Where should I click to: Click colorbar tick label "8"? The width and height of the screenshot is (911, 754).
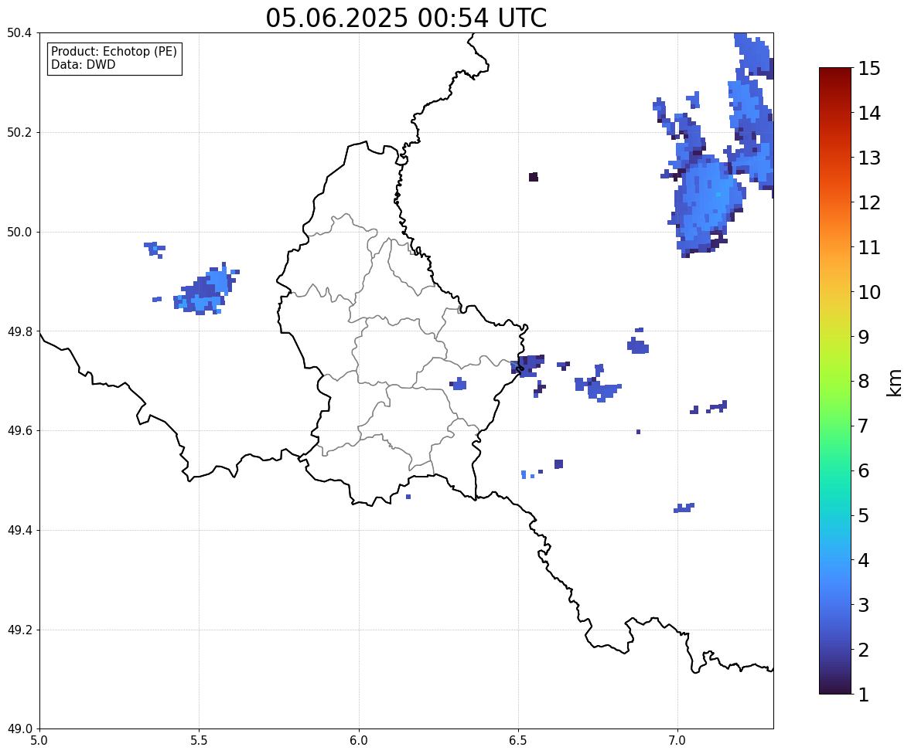point(863,382)
